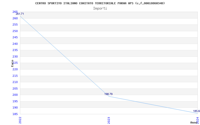Click the Euro y-axis title
This screenshot has width=200, height=125.
(12, 63)
